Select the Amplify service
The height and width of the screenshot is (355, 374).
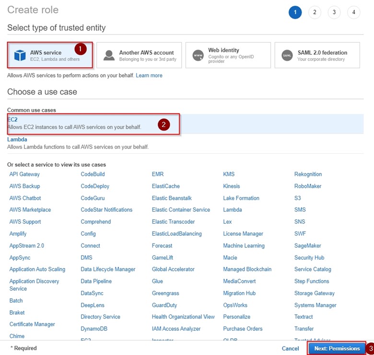[x=18, y=233]
